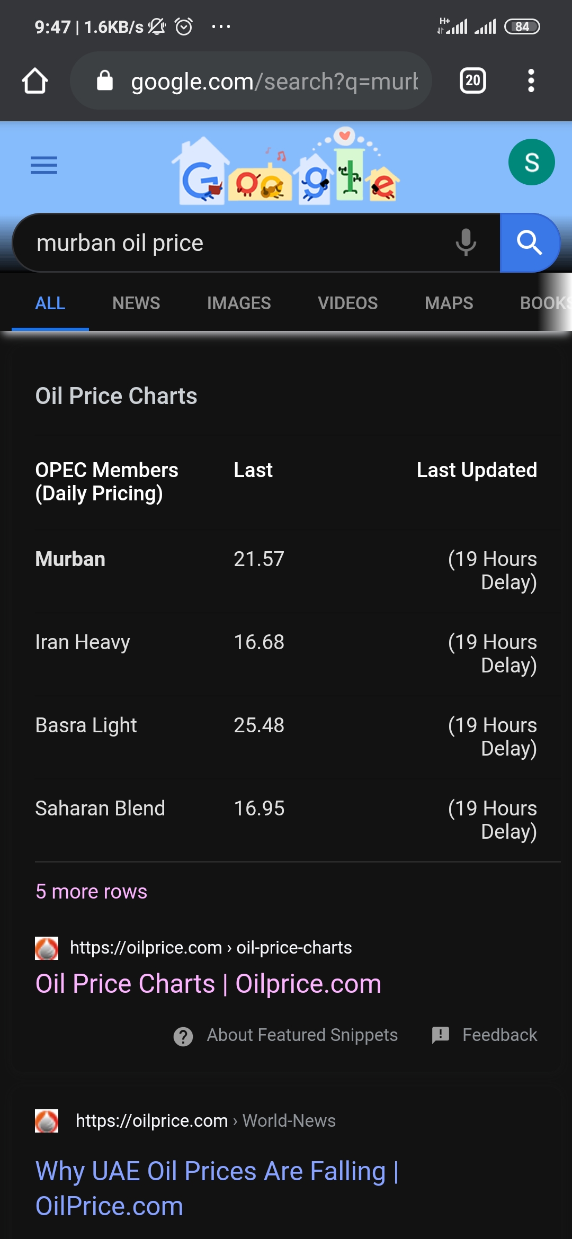Viewport: 572px width, 1239px height.
Task: Open the tab switcher showing 20 tabs
Action: coord(472,81)
